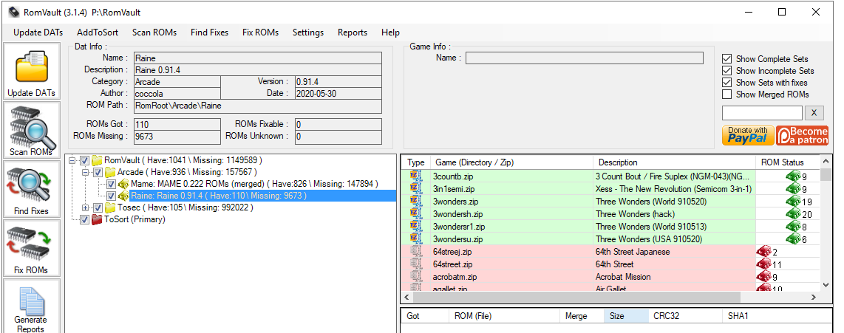This screenshot has height=333, width=844.
Task: Open the Reports menu
Action: (352, 32)
